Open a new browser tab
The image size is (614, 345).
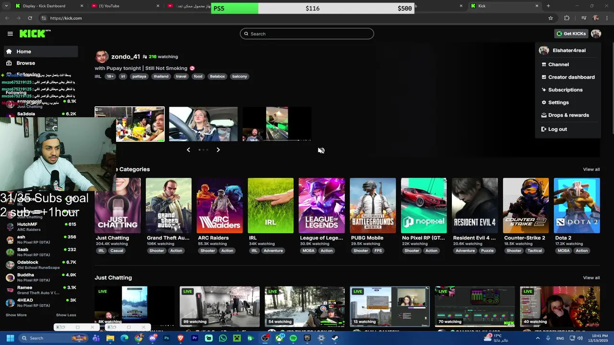point(548,6)
